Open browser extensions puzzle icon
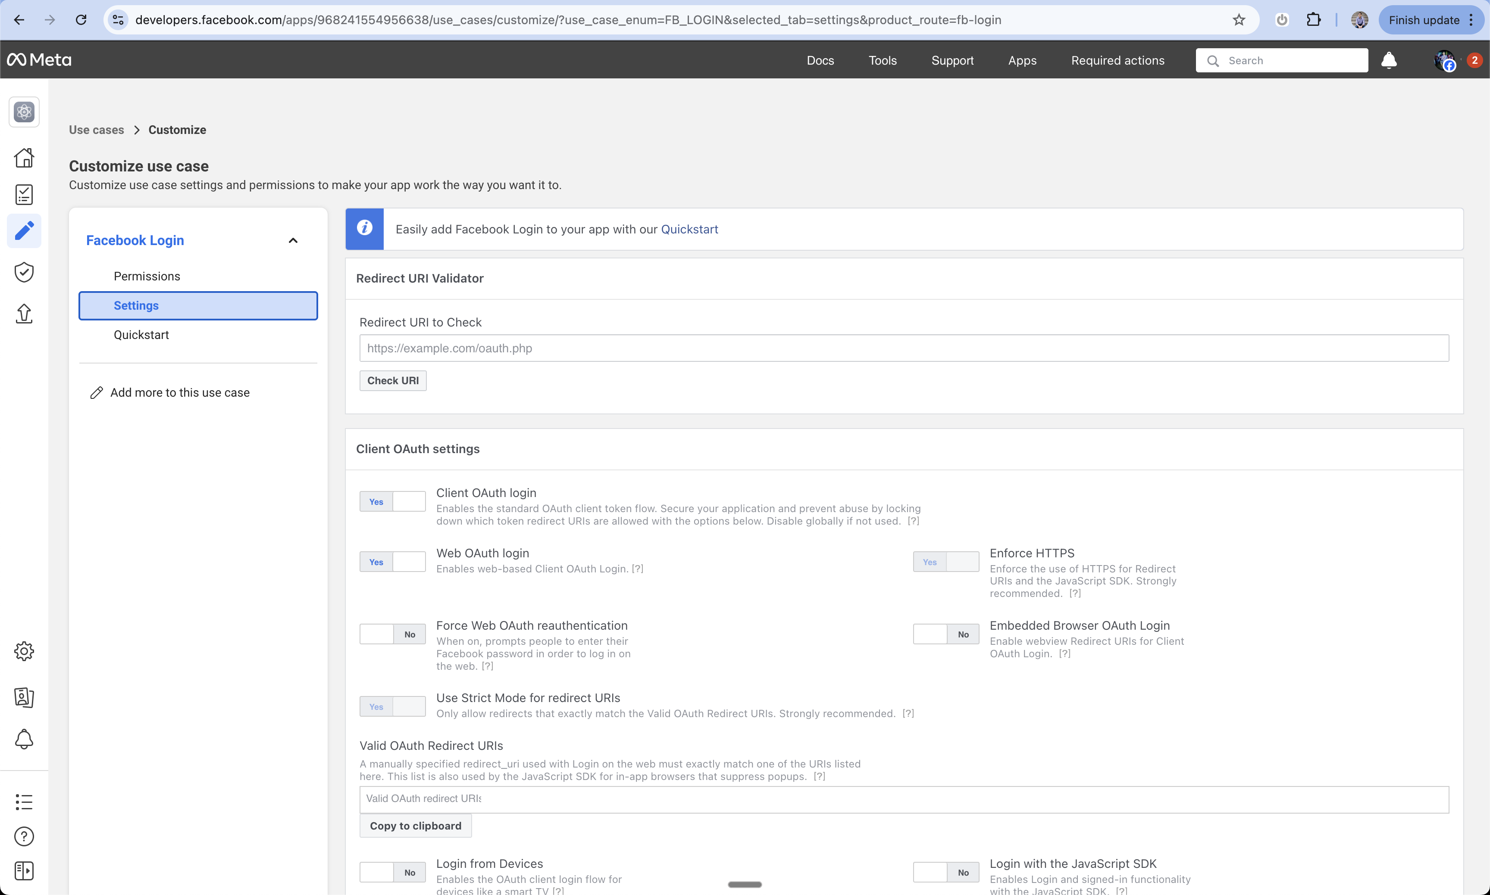1490x895 pixels. click(1313, 20)
